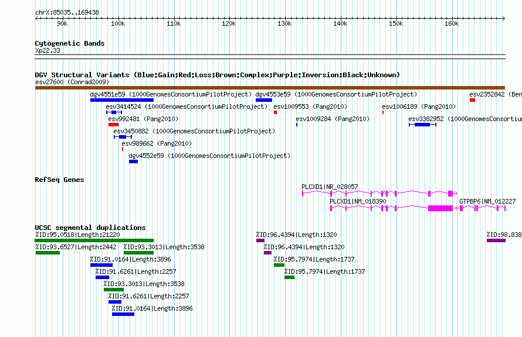Click the purple %ID:98.838 duplication bar
The width and height of the screenshot is (522, 337).
pos(496,240)
